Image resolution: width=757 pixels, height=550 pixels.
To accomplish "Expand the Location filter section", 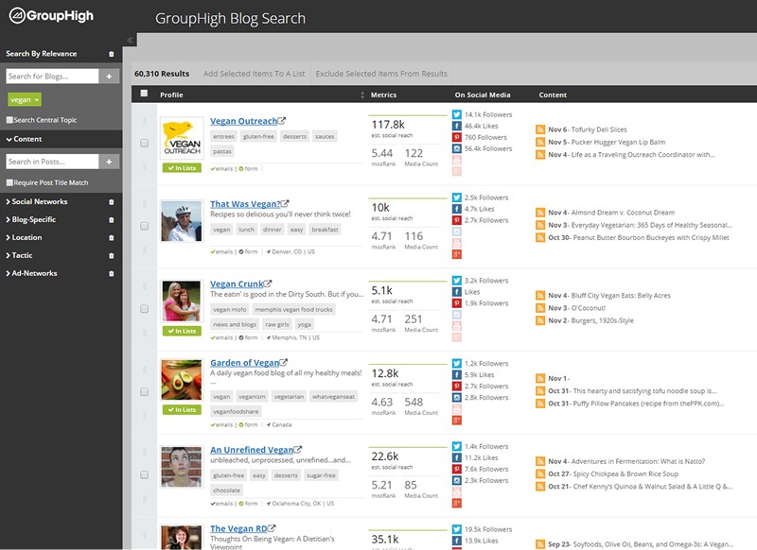I will coord(24,237).
